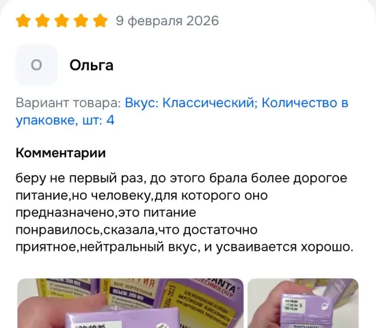The width and height of the screenshot is (376, 328).
Task: Select the third rating star
Action: point(62,20)
